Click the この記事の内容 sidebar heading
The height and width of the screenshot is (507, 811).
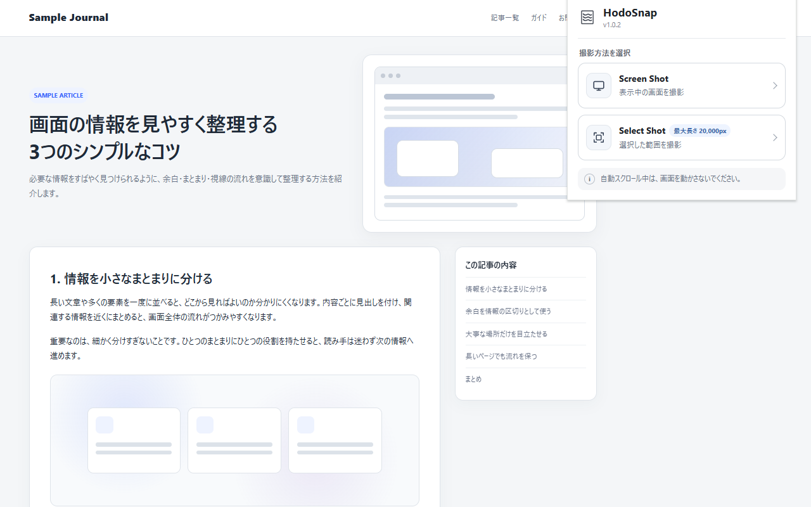pyautogui.click(x=491, y=265)
